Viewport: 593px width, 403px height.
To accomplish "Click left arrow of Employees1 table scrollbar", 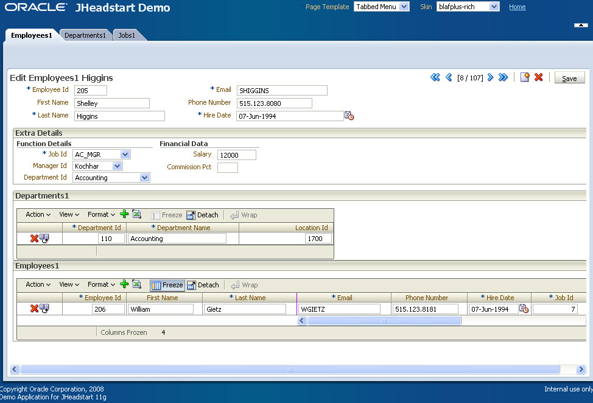I will coord(302,321).
